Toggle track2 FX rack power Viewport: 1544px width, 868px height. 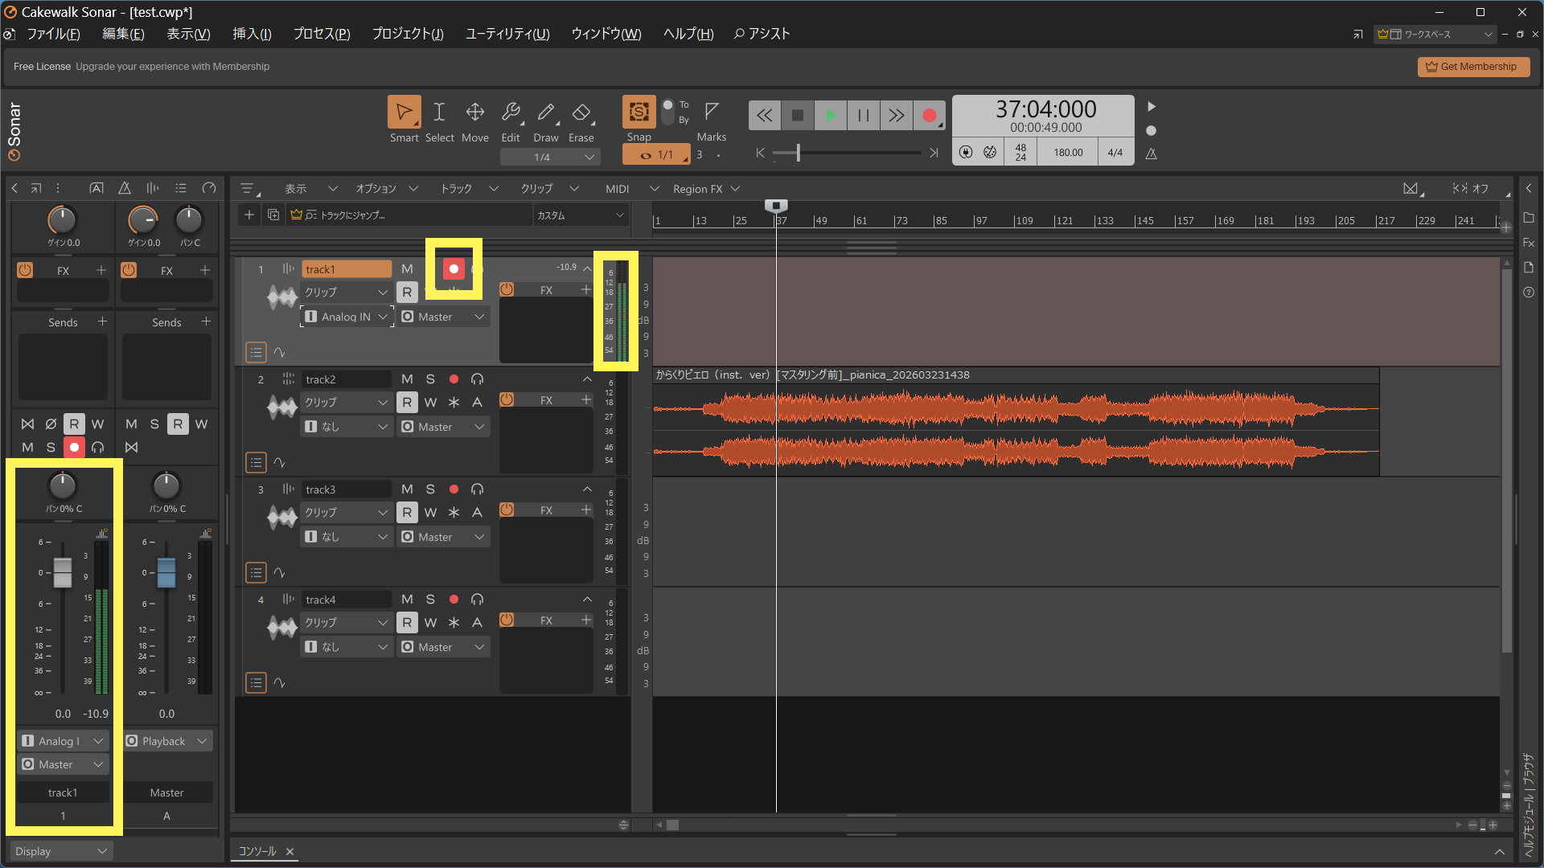pyautogui.click(x=507, y=399)
